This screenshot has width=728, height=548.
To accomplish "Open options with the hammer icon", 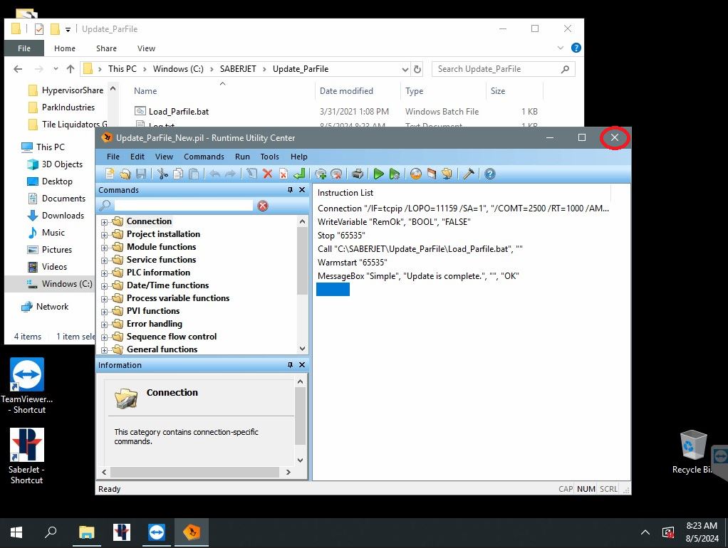I will coord(469,174).
